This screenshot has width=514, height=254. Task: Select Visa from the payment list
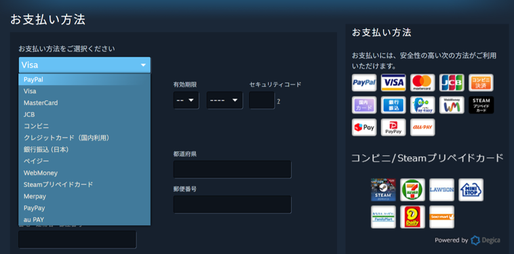click(x=85, y=92)
